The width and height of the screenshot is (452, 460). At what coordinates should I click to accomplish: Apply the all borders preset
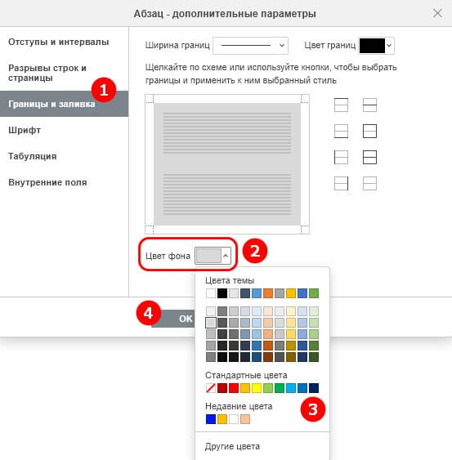point(369,157)
